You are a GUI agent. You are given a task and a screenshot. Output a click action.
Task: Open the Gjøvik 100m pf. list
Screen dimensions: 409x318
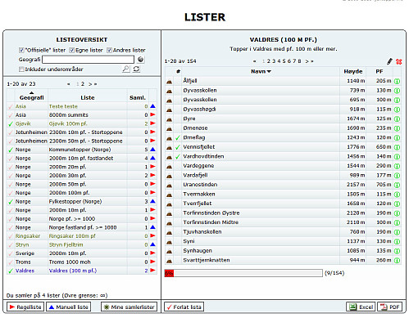coord(68,123)
